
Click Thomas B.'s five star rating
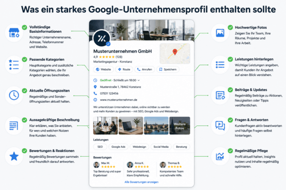(174, 167)
